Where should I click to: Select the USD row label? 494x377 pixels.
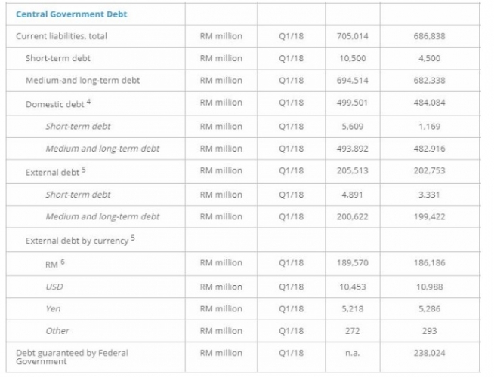54,287
